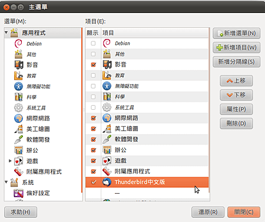Select 軟體開發 icon in left menu tree
This screenshot has width=265, height=222.
[18, 139]
